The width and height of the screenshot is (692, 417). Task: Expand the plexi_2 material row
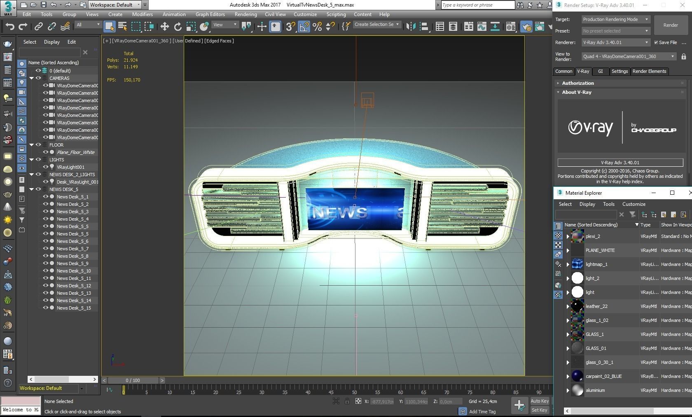click(568, 236)
